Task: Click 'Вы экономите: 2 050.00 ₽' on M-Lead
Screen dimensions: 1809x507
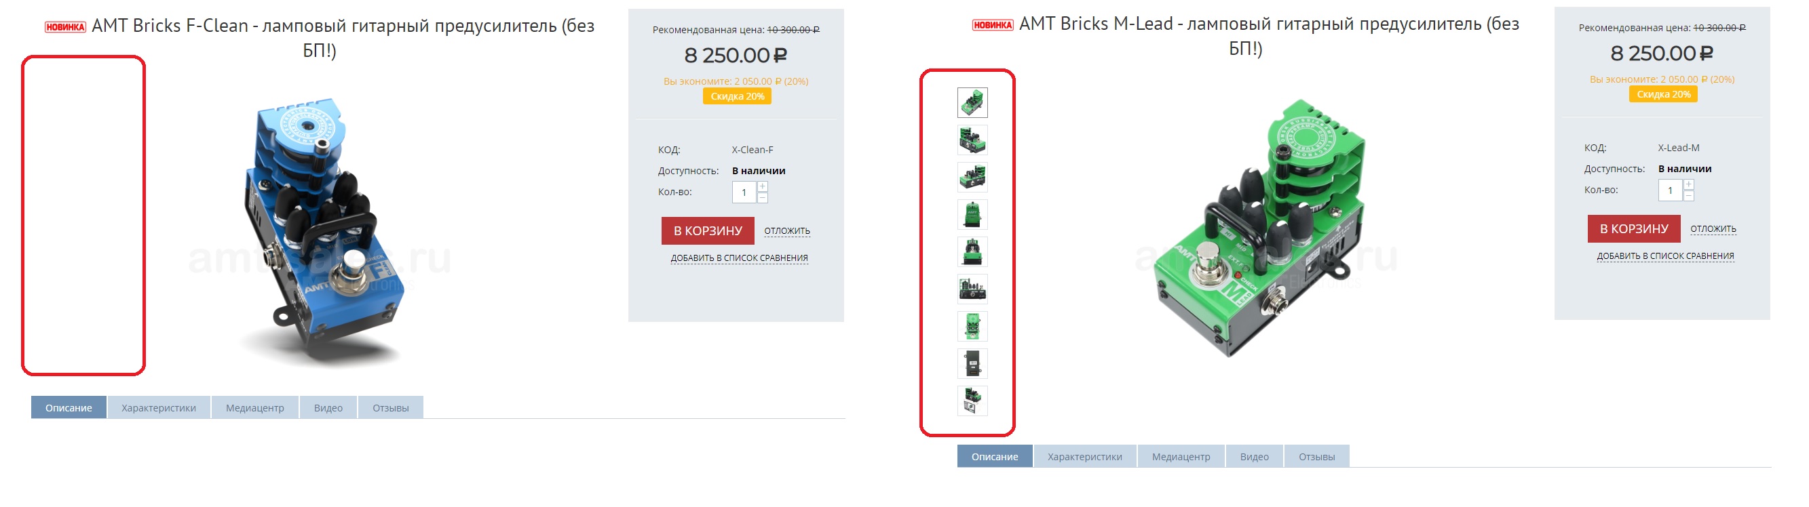Action: point(1662,79)
